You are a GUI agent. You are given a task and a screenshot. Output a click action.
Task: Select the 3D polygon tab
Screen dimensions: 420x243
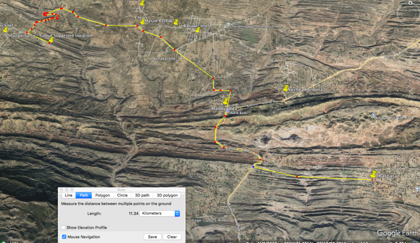click(167, 195)
